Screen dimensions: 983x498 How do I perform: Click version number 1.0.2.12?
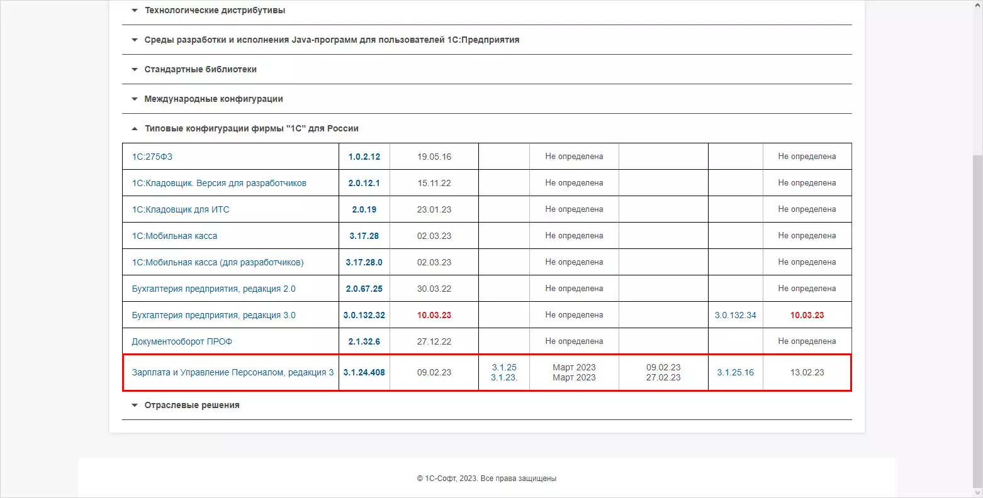(x=364, y=157)
